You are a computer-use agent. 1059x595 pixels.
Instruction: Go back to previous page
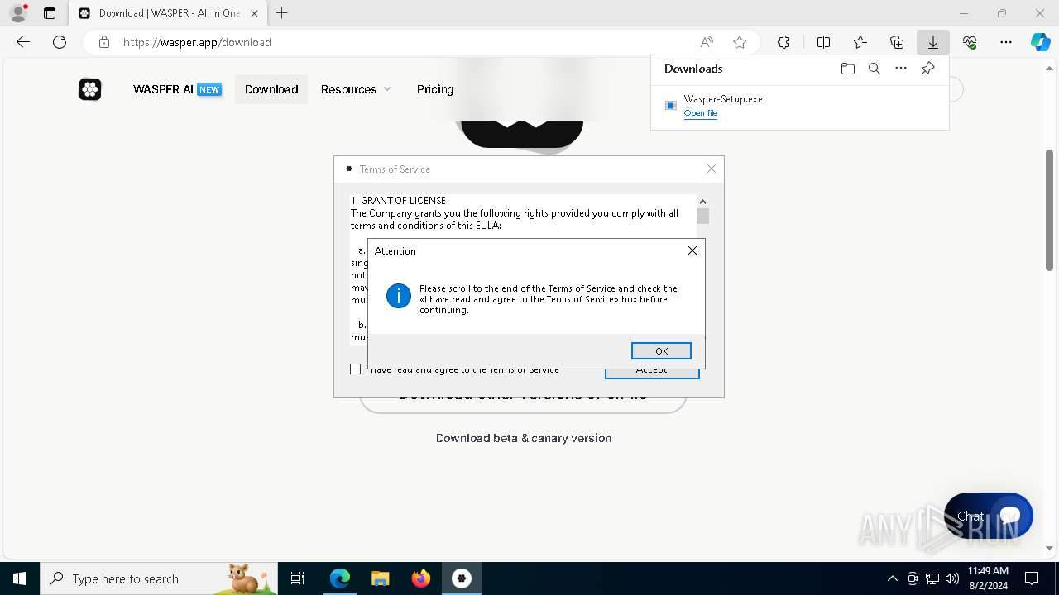pos(23,42)
